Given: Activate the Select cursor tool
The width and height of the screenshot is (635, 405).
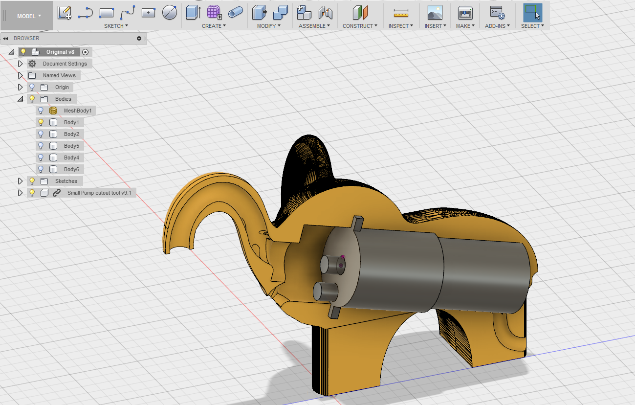Looking at the screenshot, I should pos(532,12).
